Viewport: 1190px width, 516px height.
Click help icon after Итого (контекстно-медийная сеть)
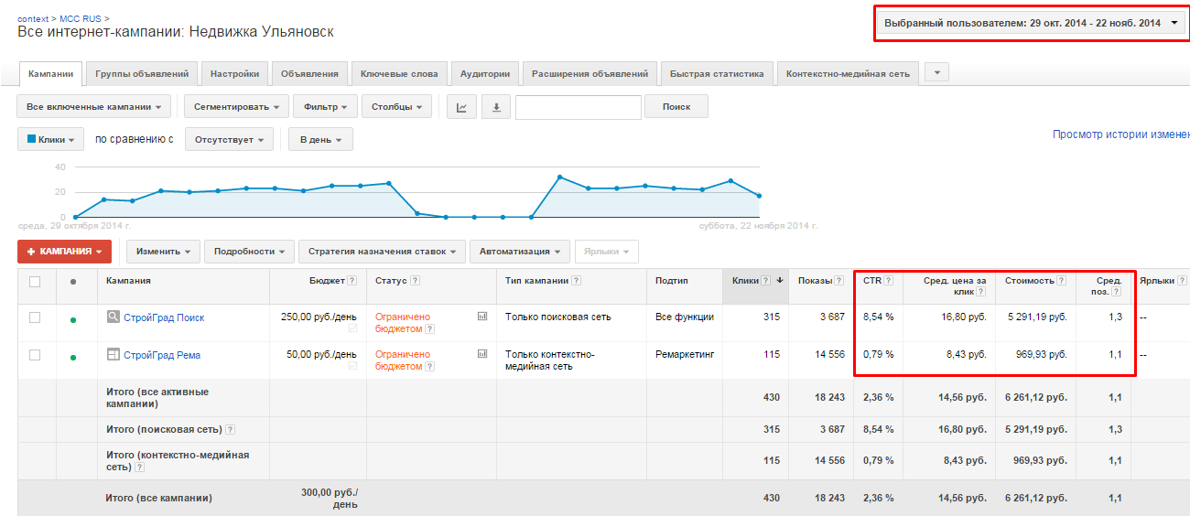[139, 468]
